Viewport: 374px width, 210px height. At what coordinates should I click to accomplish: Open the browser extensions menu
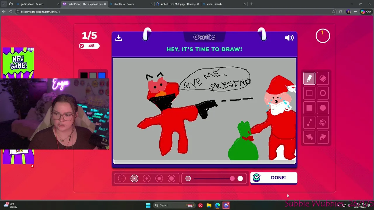(341, 12)
